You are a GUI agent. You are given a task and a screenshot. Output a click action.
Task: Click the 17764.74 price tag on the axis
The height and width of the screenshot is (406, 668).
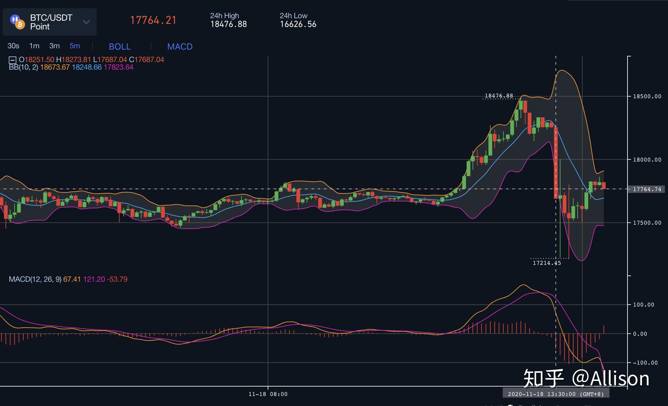click(x=647, y=189)
